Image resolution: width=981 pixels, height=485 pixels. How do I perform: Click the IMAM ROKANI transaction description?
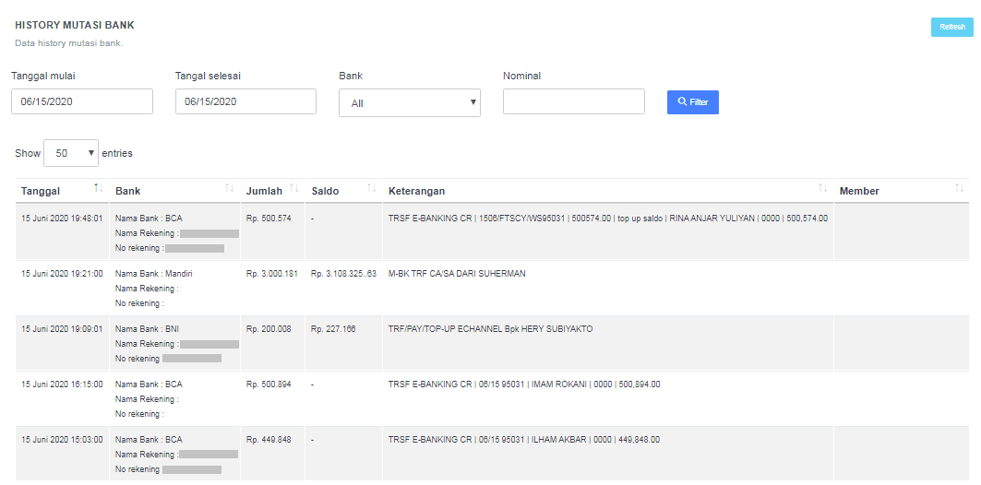click(x=524, y=384)
